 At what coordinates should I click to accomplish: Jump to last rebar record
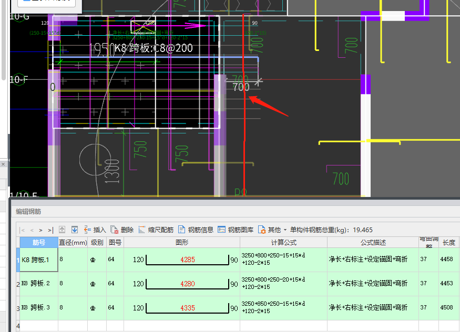(x=50, y=230)
